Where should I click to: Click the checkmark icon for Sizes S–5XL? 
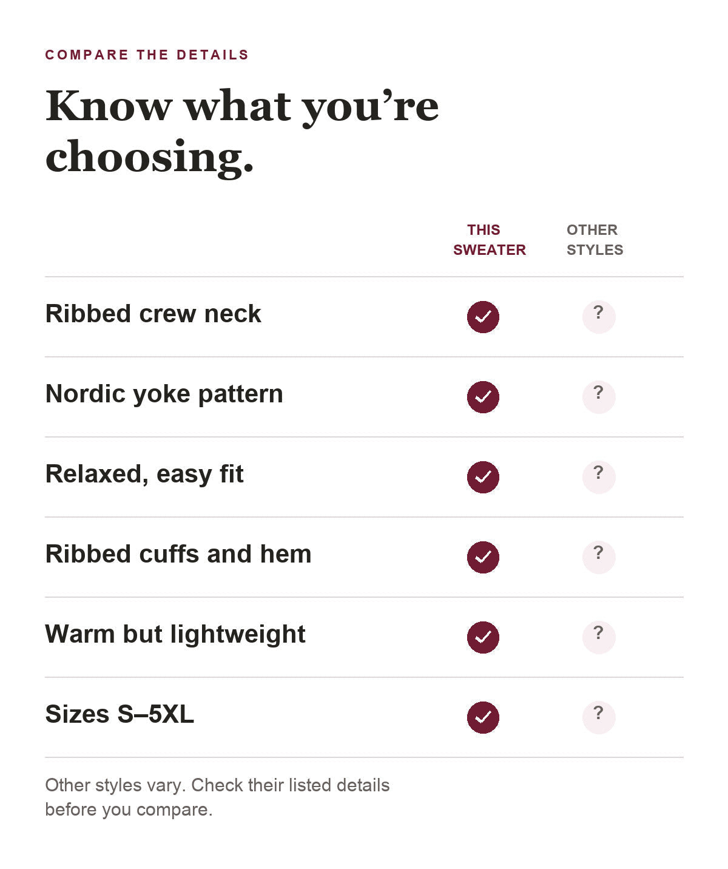[x=483, y=717]
